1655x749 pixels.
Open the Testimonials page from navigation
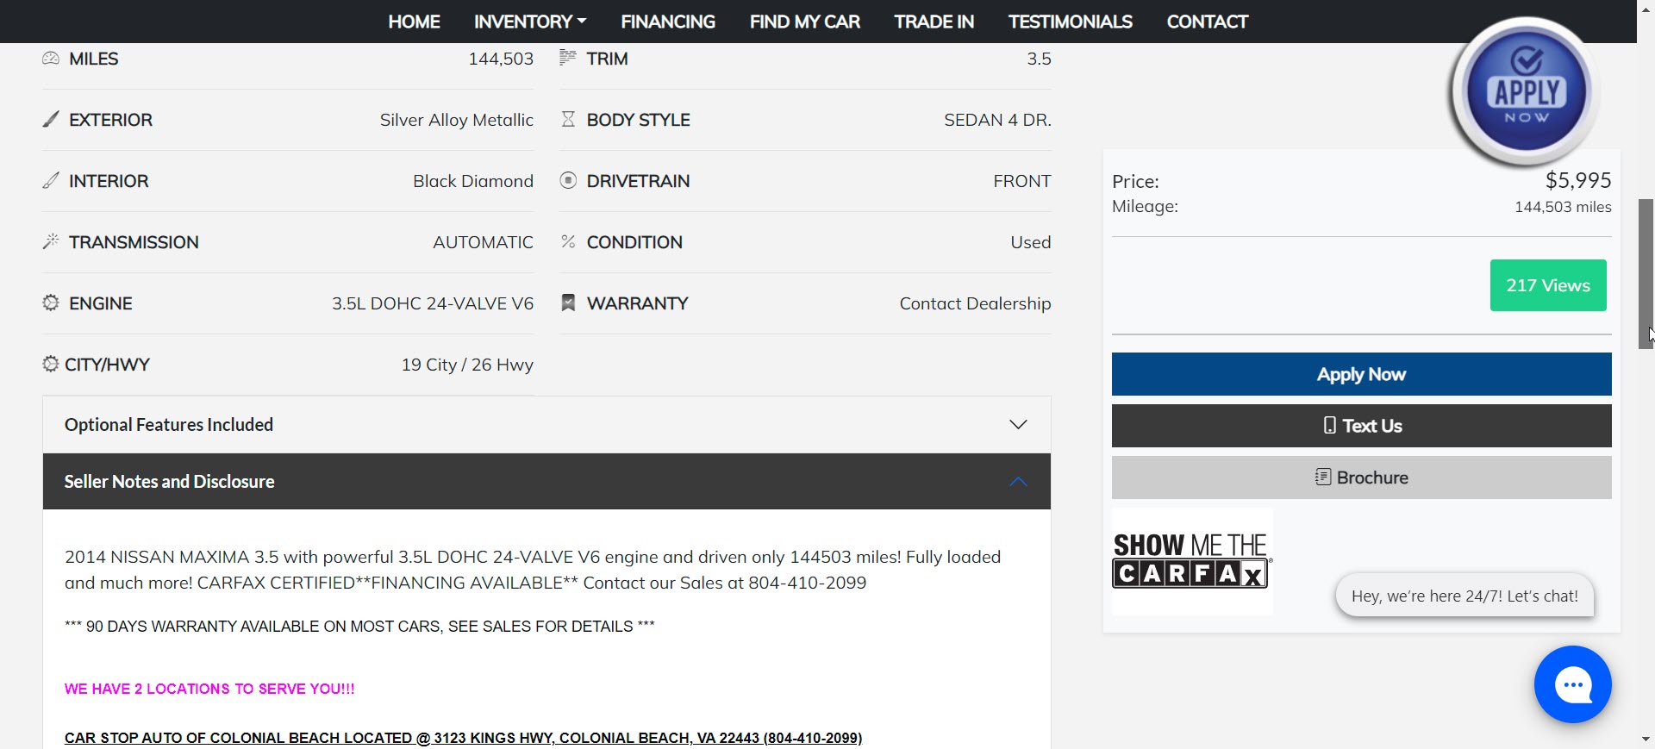point(1070,22)
